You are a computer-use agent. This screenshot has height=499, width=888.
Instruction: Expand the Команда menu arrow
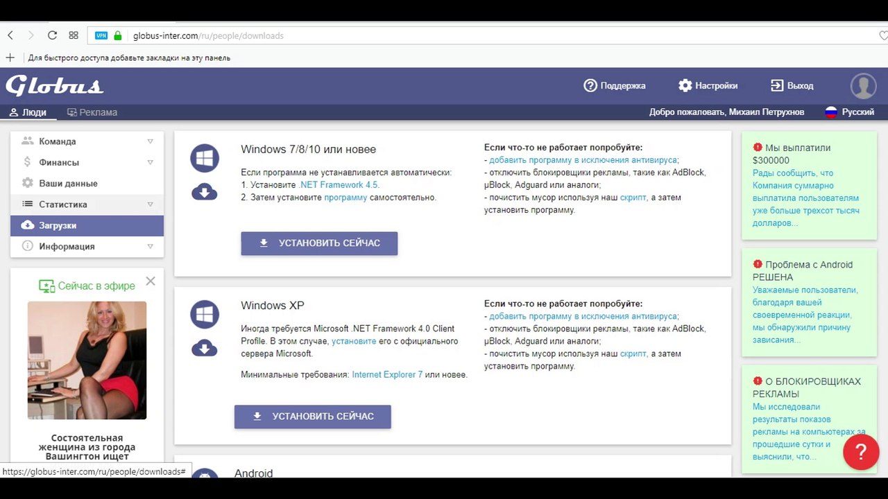click(x=150, y=141)
